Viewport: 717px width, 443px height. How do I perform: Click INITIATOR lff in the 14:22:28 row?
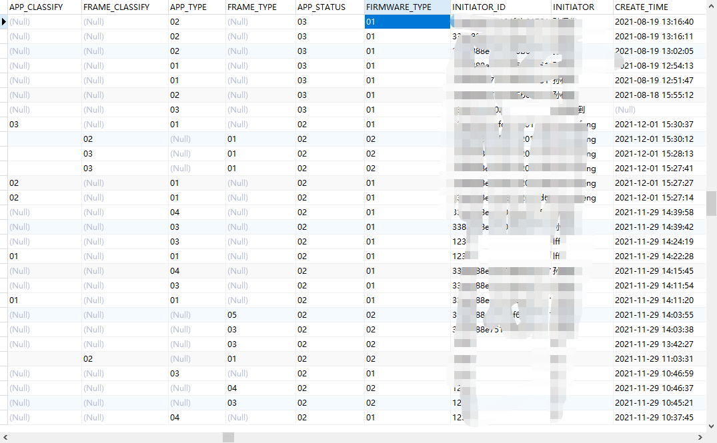click(x=582, y=256)
